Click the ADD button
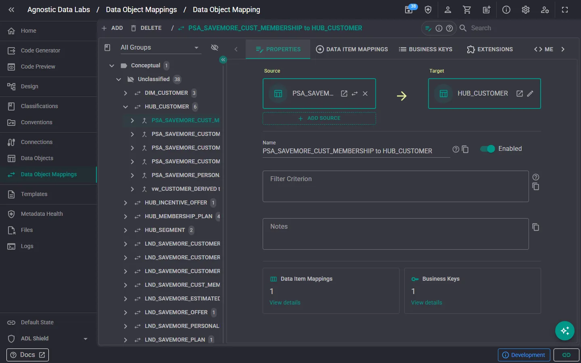Screen dimensions: 581x363 [x=112, y=28]
